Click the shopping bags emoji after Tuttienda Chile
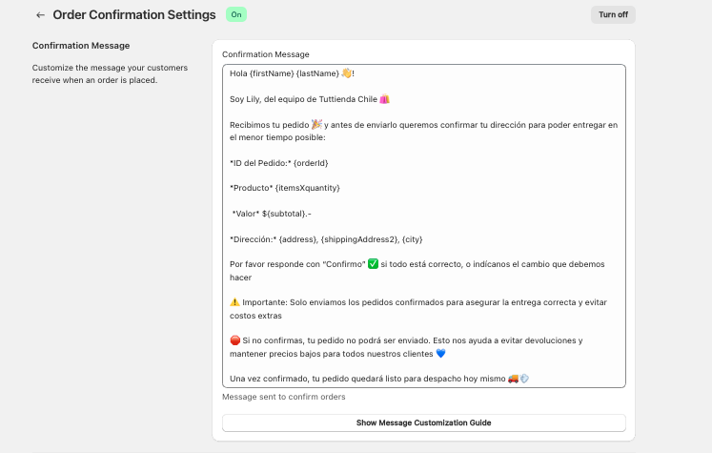Screen dimensions: 712x453 pyautogui.click(x=385, y=99)
